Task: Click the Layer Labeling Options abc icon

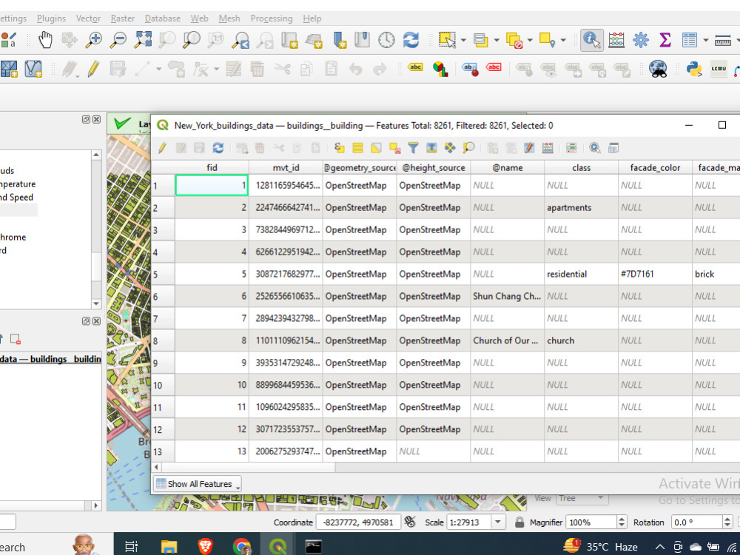Action: [x=415, y=67]
